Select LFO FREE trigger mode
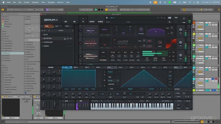Image resolution: width=221 pixels, height=124 pixels. coord(113,77)
